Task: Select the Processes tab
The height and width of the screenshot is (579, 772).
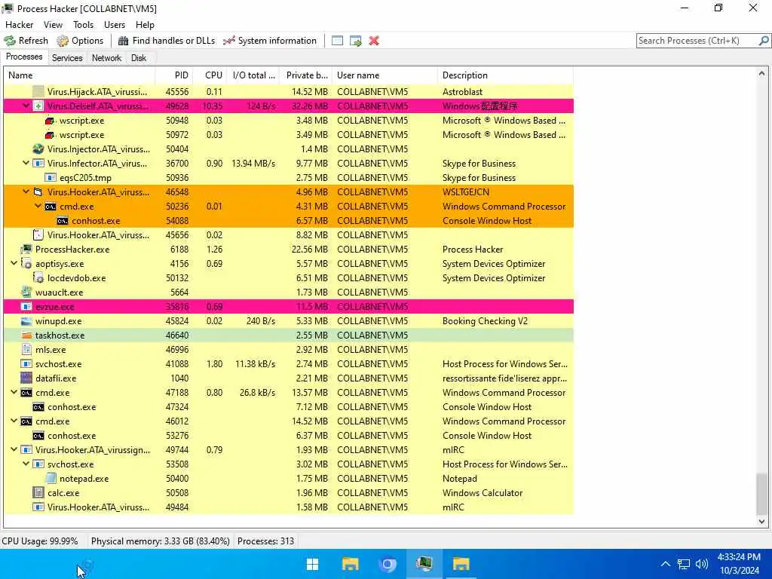Action: tap(24, 57)
